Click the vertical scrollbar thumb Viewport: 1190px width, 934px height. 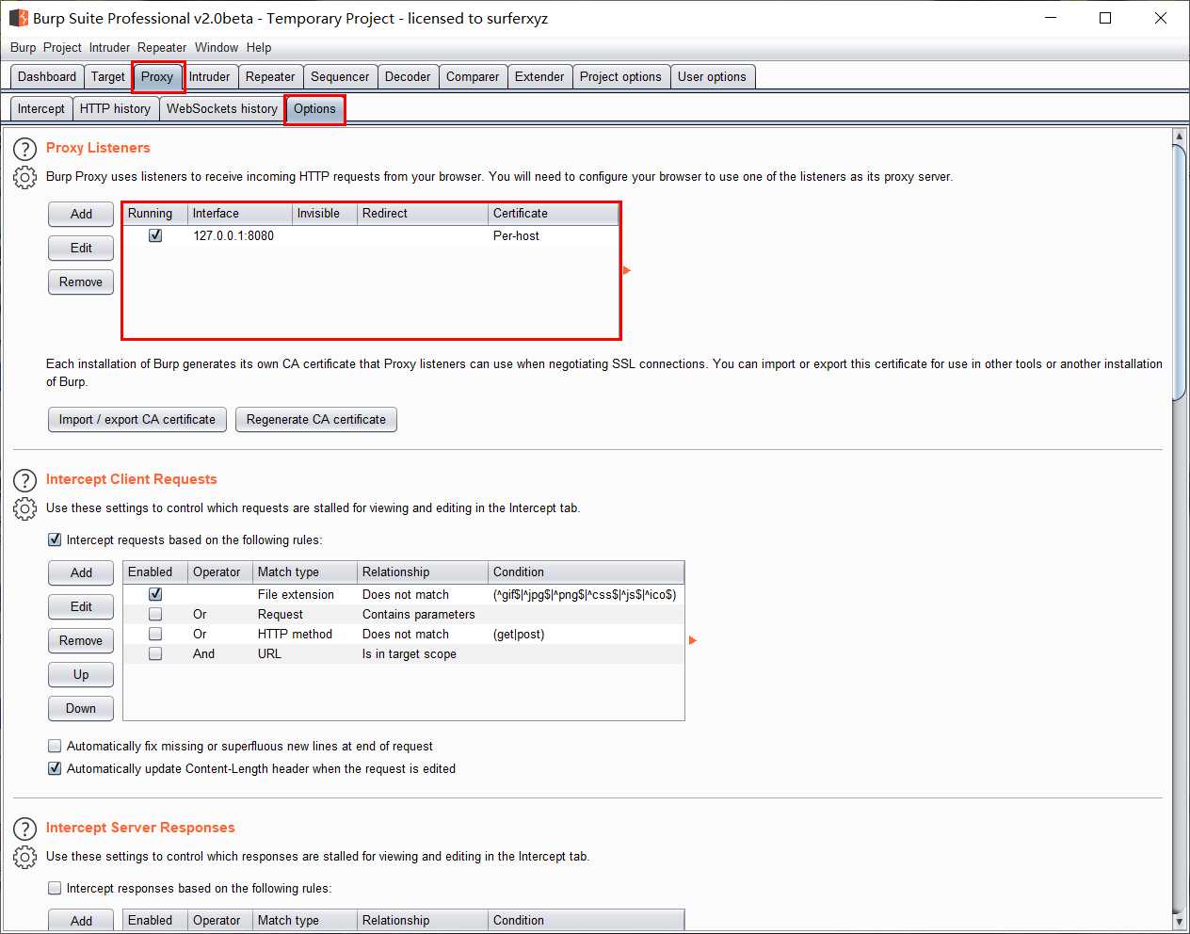1179,273
